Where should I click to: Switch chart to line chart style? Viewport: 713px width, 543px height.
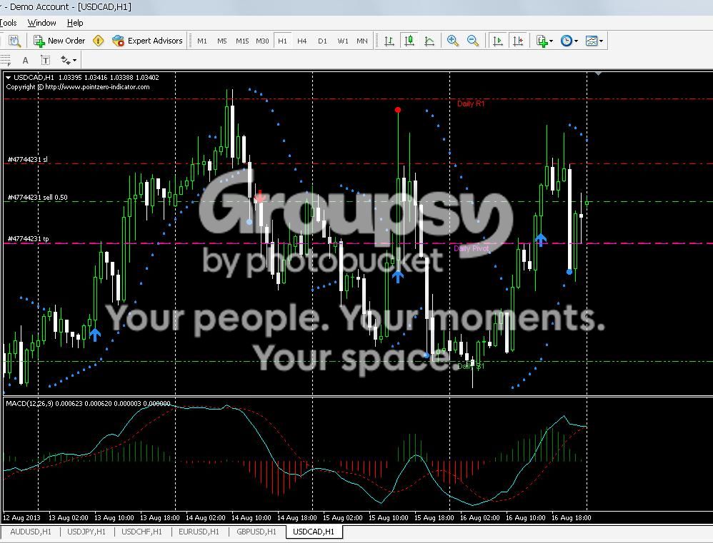coord(429,41)
